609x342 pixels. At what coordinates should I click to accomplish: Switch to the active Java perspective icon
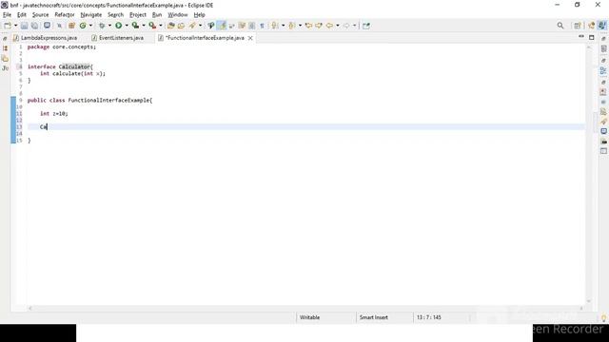602,26
